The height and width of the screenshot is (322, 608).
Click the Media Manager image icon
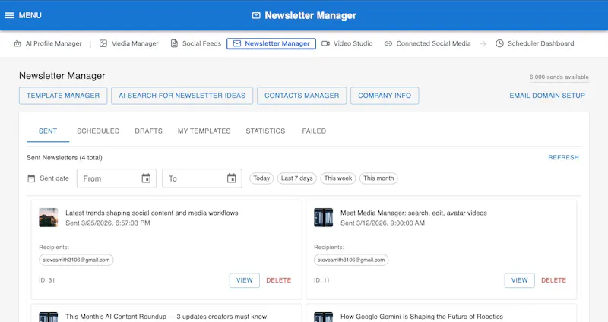(103, 43)
